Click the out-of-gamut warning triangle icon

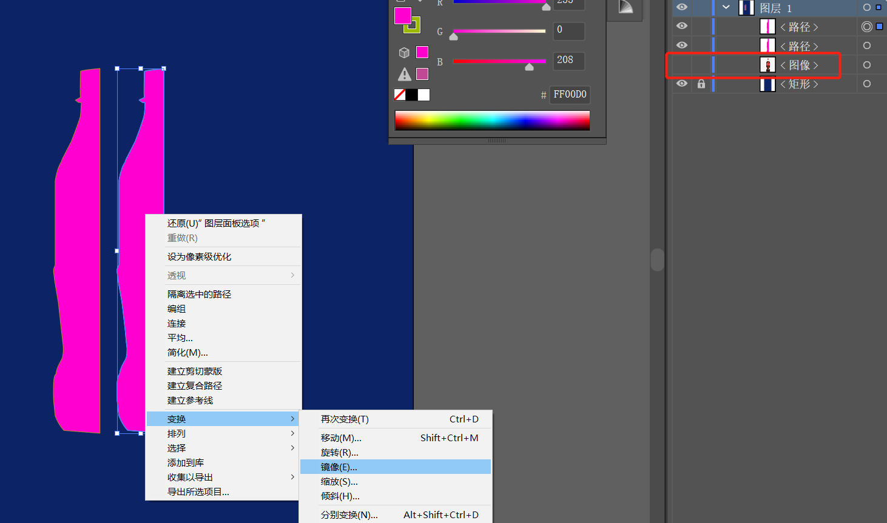coord(404,74)
